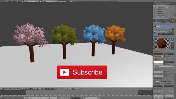176x99 pixels.
Task: Adjust the specular Intensity slider
Action: (158, 64)
